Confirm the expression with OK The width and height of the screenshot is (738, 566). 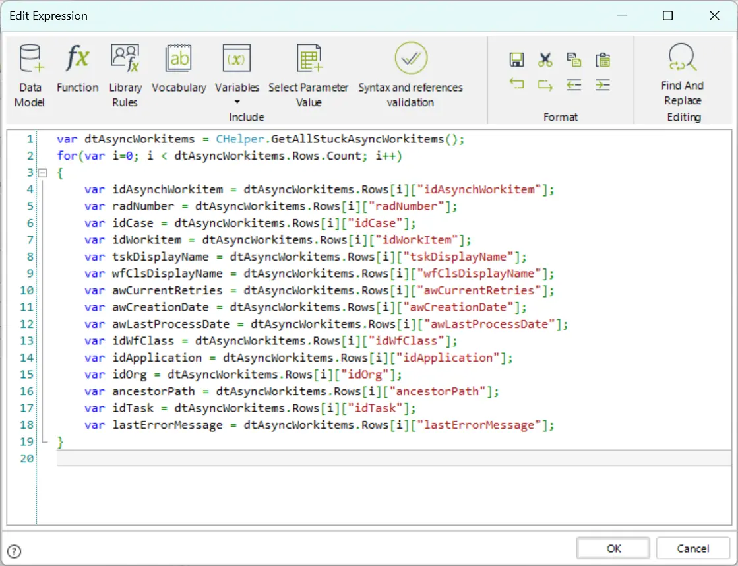tap(613, 549)
